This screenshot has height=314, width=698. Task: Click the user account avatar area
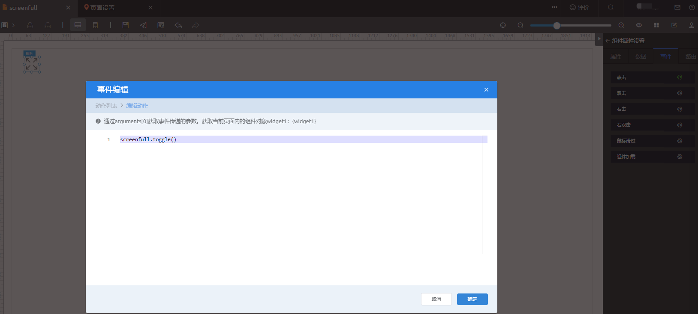pyautogui.click(x=647, y=6)
